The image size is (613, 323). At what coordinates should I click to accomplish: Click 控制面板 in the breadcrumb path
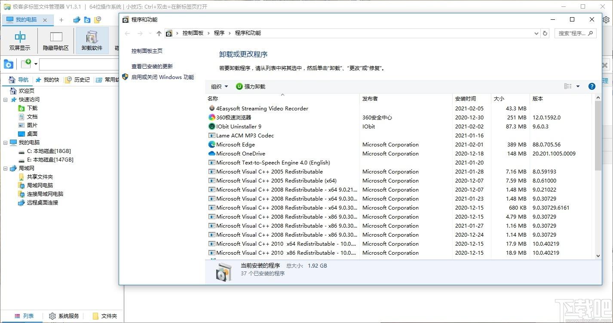click(x=193, y=33)
